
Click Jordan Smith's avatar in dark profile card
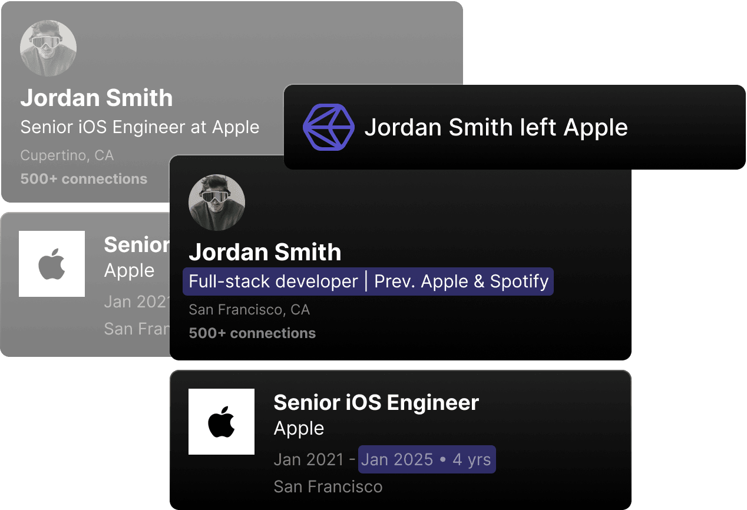(217, 203)
